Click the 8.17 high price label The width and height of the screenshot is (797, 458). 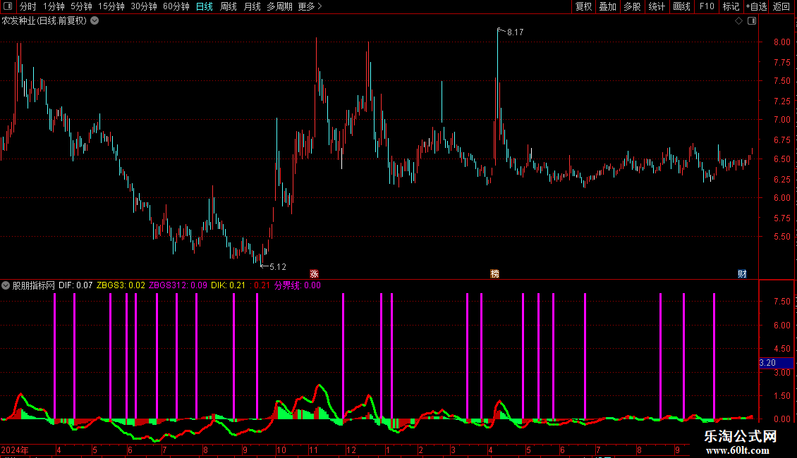pos(516,32)
